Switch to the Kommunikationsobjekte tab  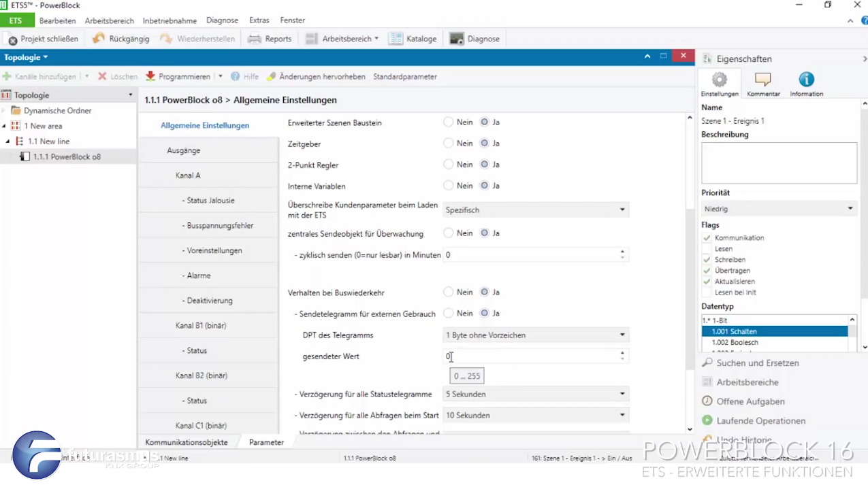(x=187, y=442)
